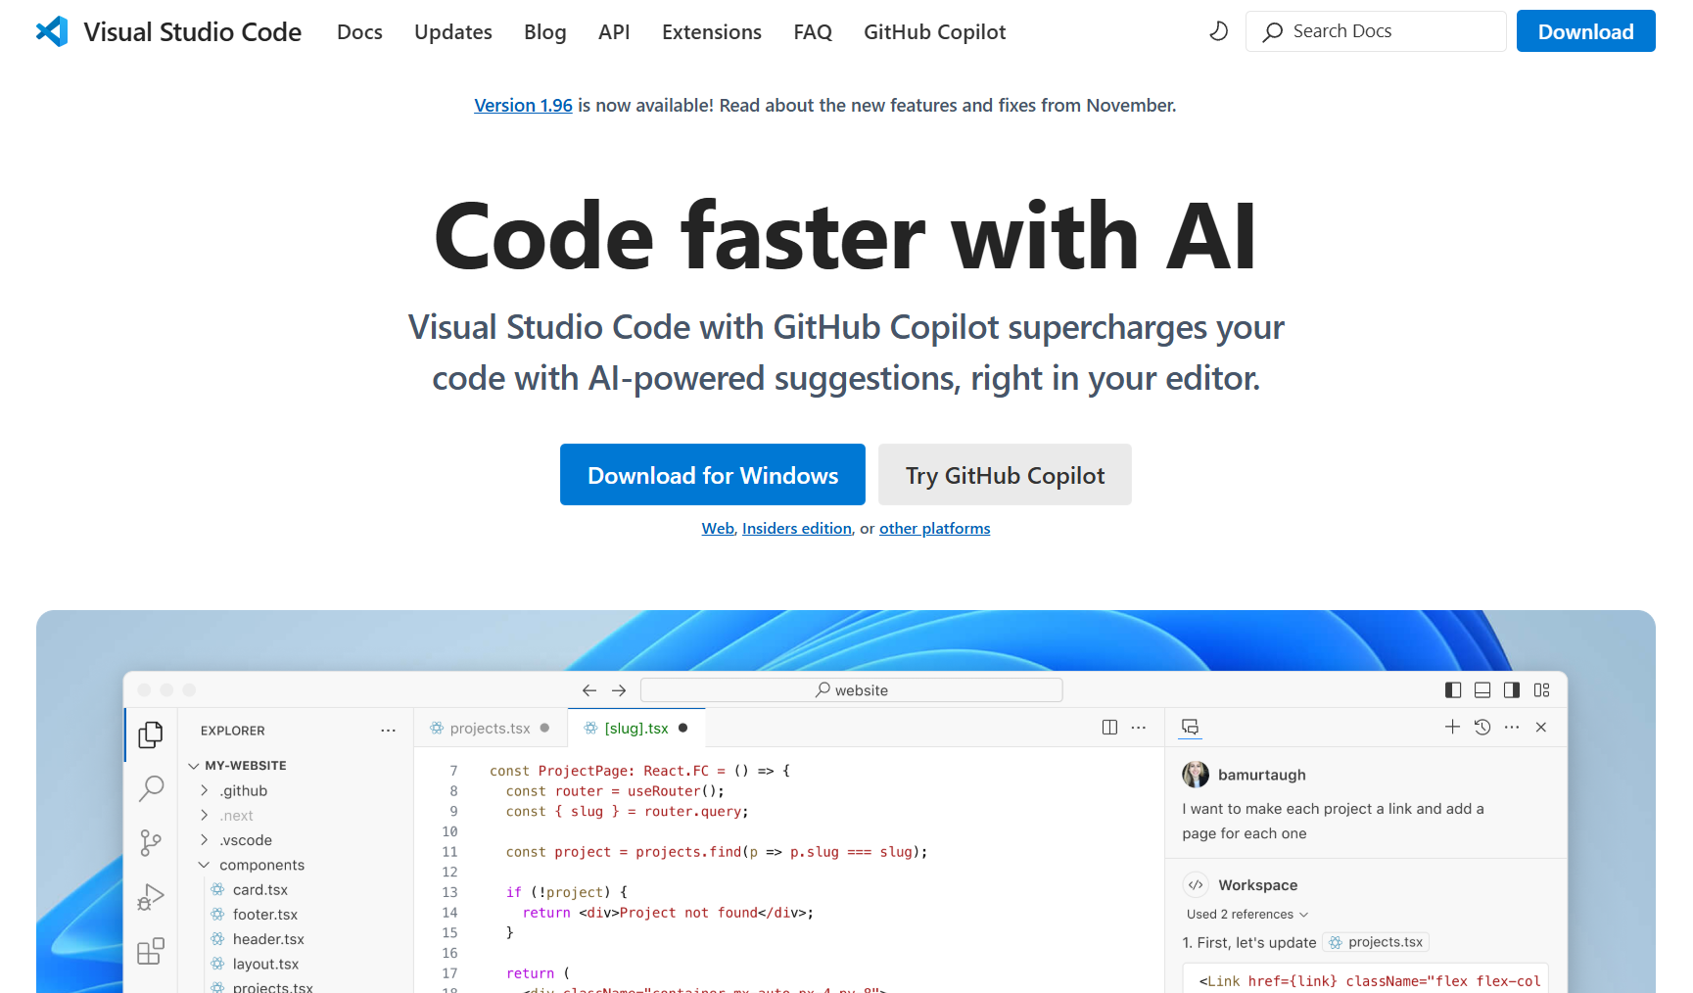This screenshot has width=1693, height=993.
Task: Click the website command center search box
Action: click(852, 690)
